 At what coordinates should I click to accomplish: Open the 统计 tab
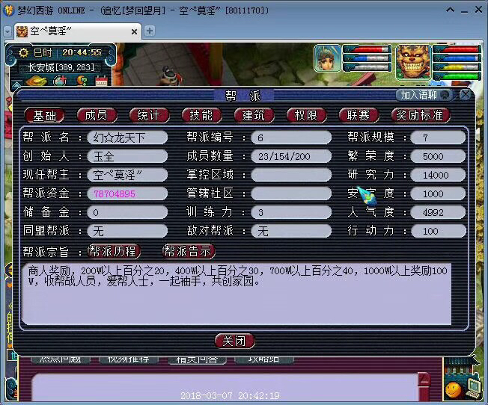(149, 115)
